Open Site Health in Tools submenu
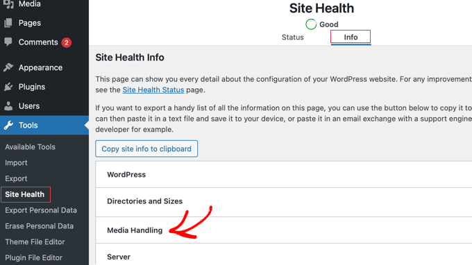Image resolution: width=472 pixels, height=265 pixels. click(x=25, y=194)
